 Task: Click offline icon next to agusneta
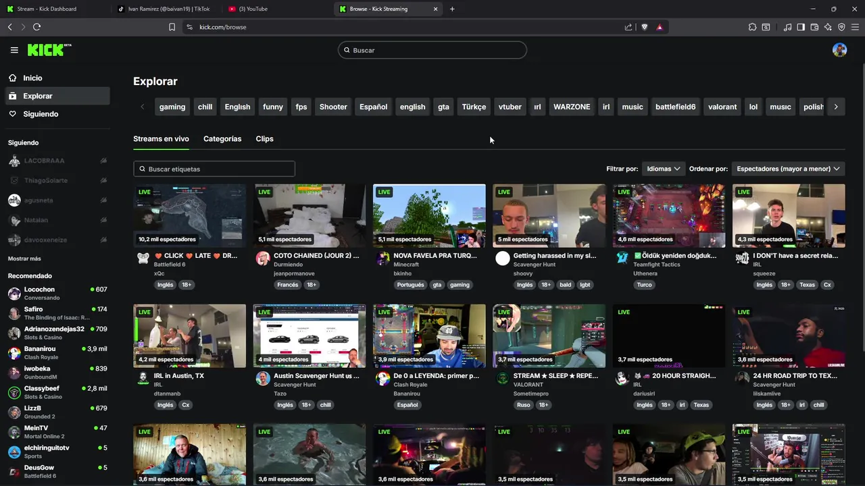pos(103,200)
